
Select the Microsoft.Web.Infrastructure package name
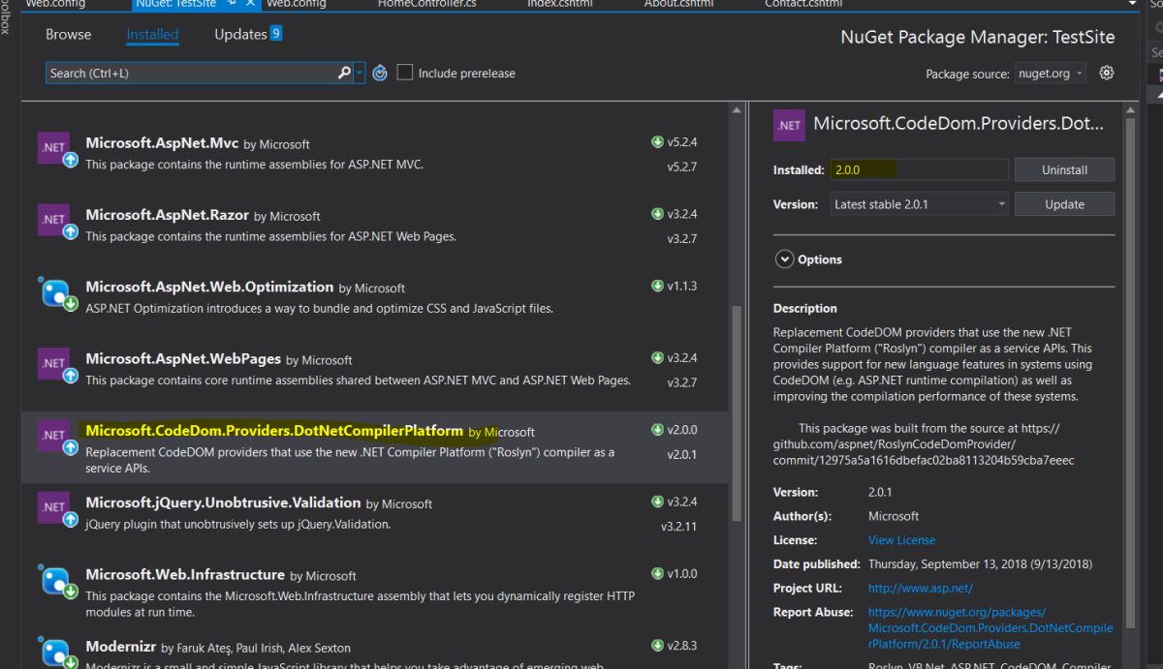(x=185, y=574)
